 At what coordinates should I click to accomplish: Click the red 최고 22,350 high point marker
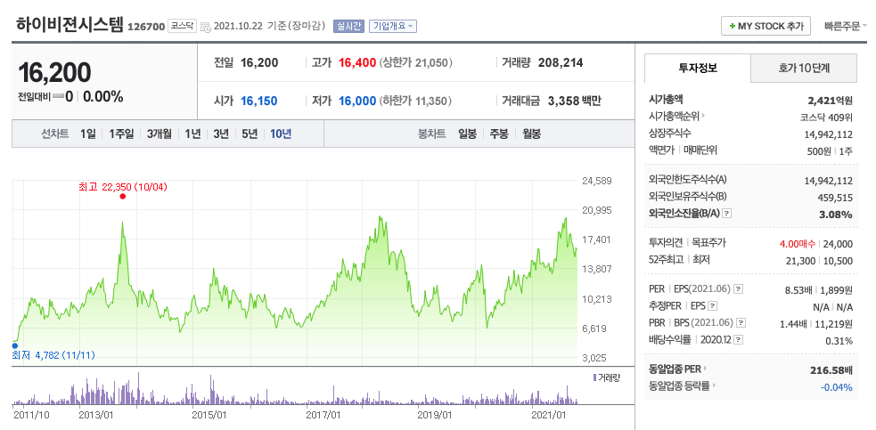pos(122,196)
